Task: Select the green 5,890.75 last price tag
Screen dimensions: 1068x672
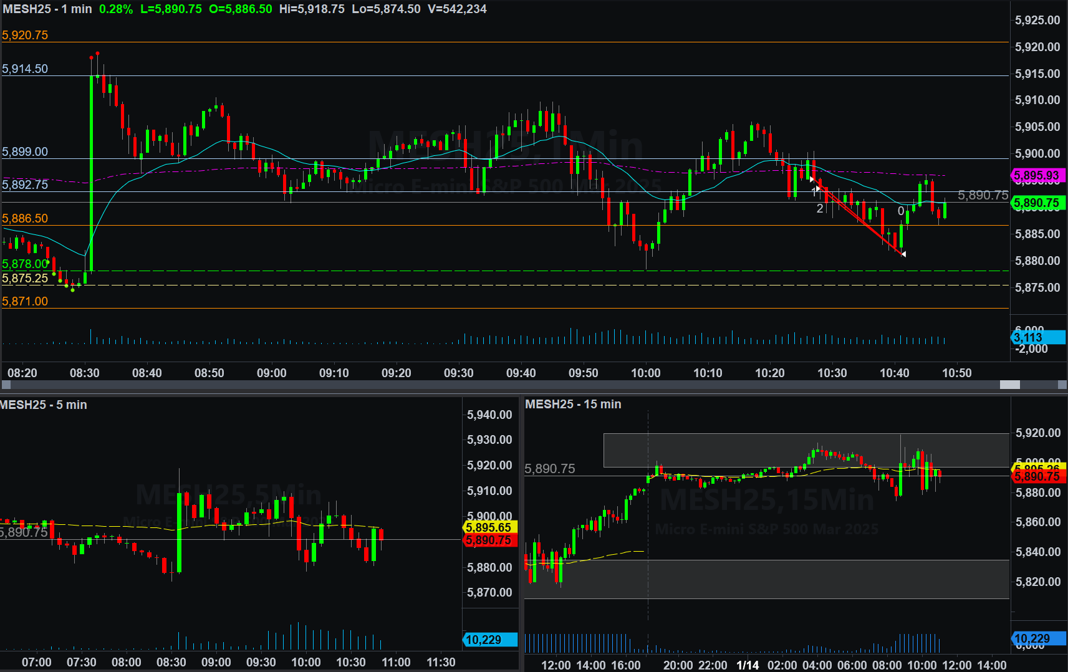Action: click(1036, 203)
